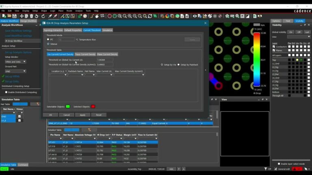Click the black-white contrast square icon
Image resolution: width=312 pixels, height=175 pixels.
[x=247, y=16]
